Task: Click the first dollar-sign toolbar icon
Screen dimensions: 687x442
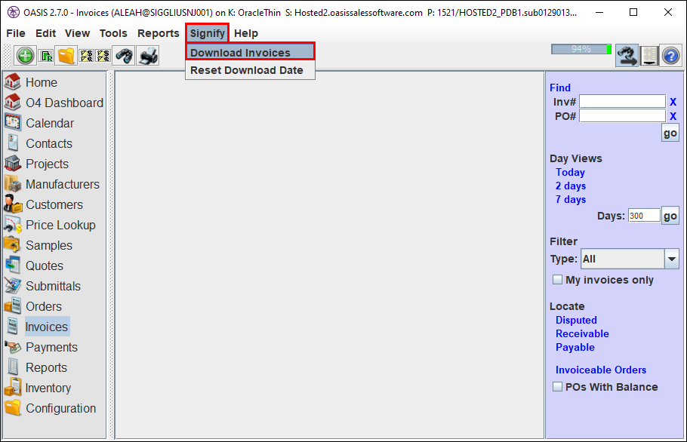Action: pos(87,56)
